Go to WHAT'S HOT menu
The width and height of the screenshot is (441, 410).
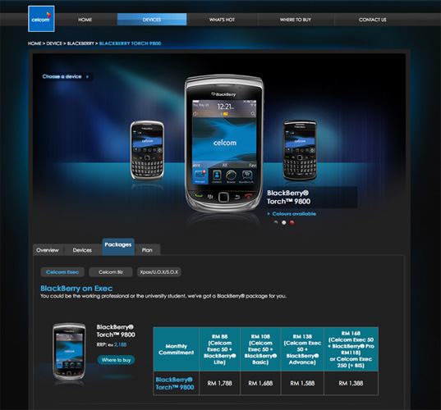(222, 20)
